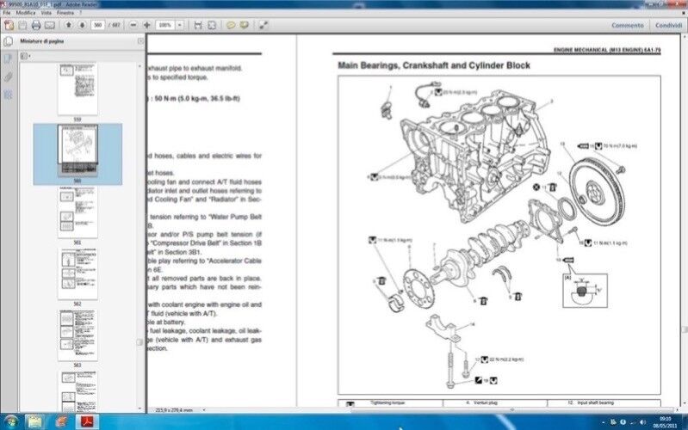This screenshot has height=430, width=688.
Task: Enable fit-to-width scrolling mode
Action: pyautogui.click(x=197, y=26)
